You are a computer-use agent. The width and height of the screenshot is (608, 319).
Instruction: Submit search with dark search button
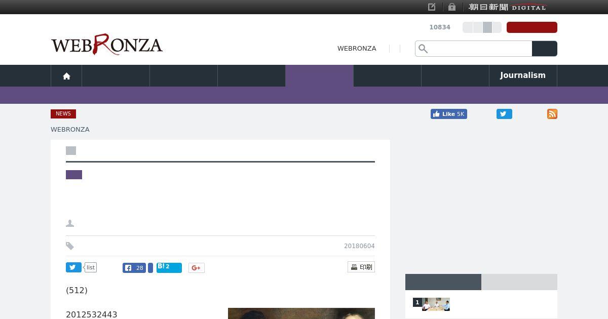[x=545, y=49]
